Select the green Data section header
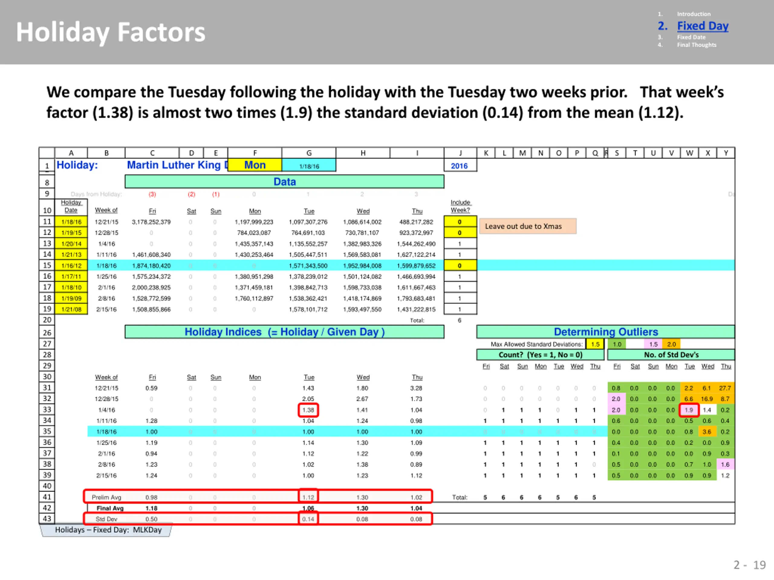This screenshot has height=580, width=774. [285, 182]
